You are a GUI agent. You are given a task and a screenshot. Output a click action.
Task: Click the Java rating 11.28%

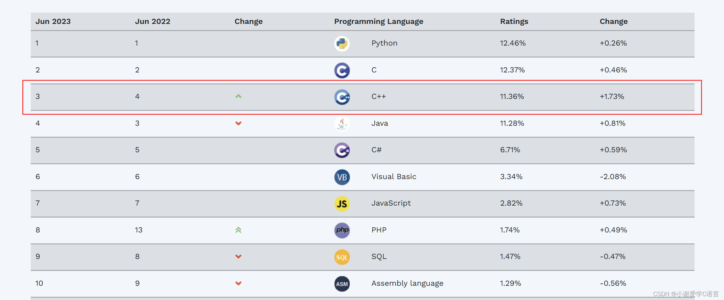pyautogui.click(x=512, y=123)
